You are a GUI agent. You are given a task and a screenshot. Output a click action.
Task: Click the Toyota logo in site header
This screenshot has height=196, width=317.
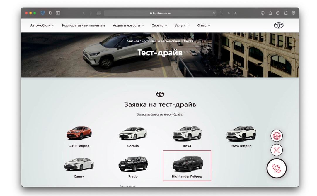279,25
